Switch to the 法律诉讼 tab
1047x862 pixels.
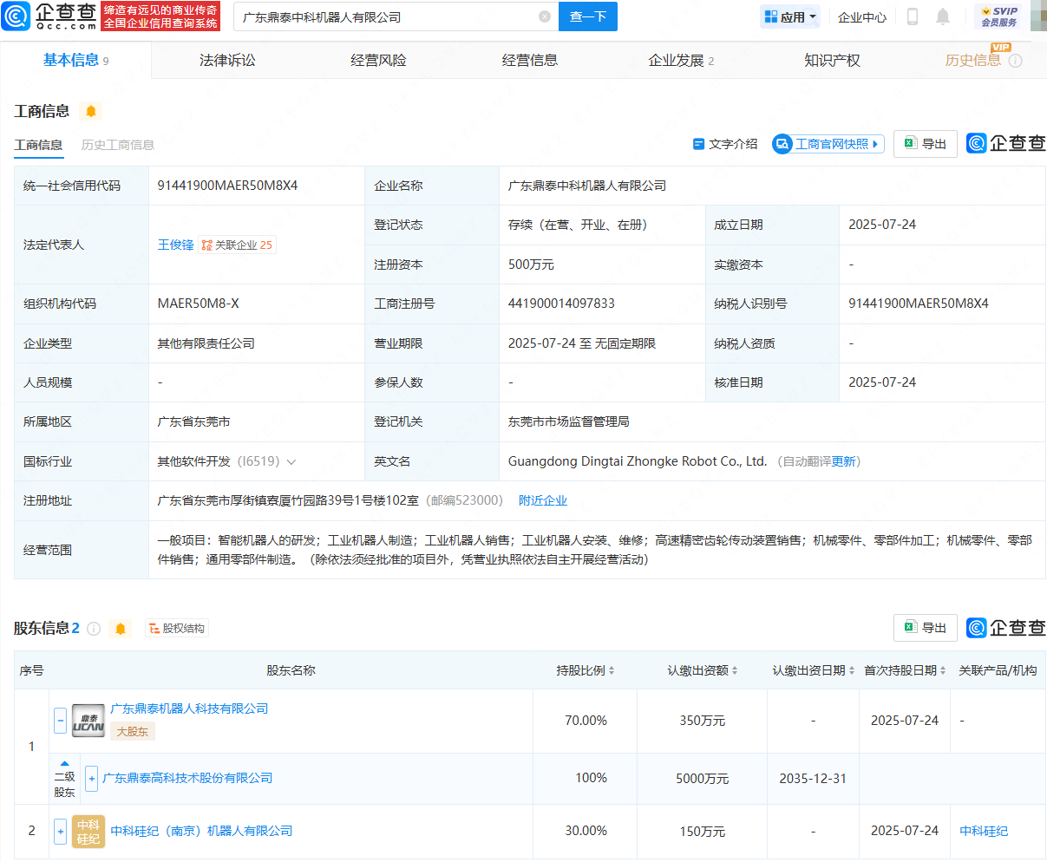tap(227, 61)
